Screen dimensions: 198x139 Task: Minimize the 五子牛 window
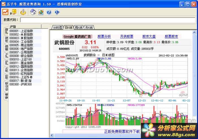point(182,4)
